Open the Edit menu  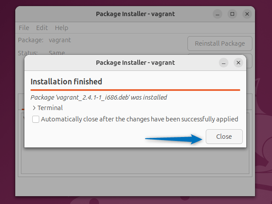coord(42,28)
